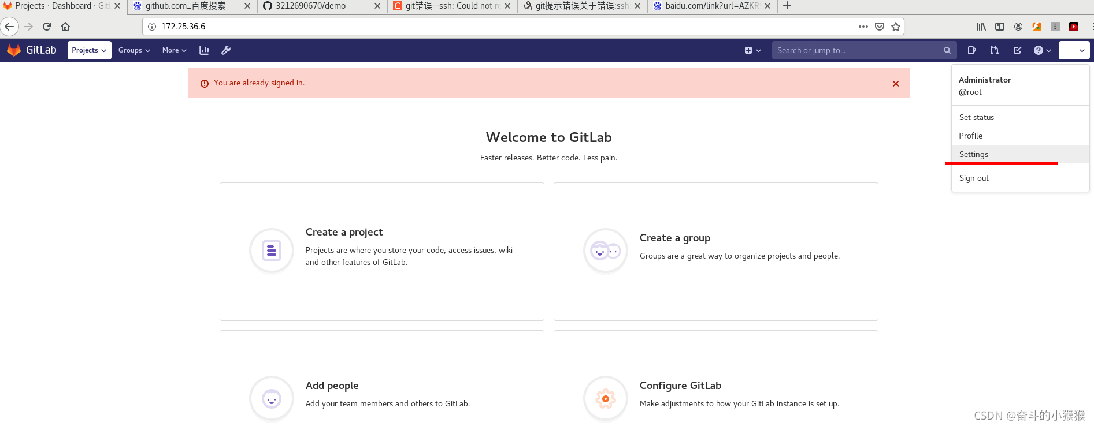Switch to the 'ssh: Could not' browser tab

(451, 6)
